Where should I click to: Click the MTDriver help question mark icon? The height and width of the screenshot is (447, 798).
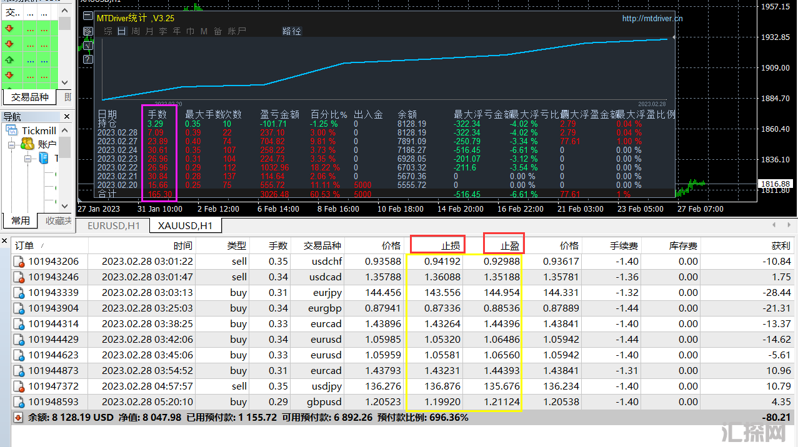(x=88, y=59)
